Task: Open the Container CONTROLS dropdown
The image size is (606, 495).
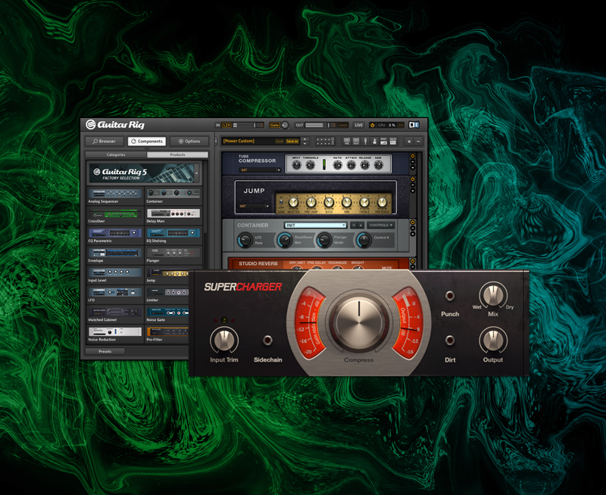Action: [x=381, y=225]
